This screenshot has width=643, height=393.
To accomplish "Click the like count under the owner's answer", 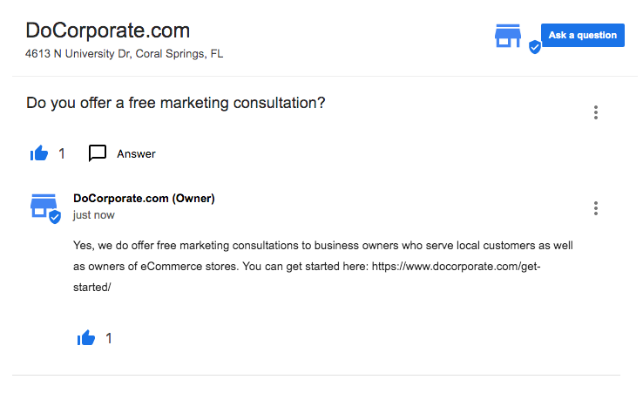I will click(x=109, y=338).
